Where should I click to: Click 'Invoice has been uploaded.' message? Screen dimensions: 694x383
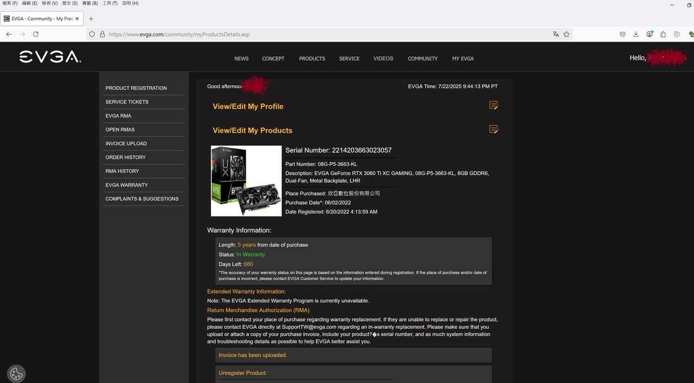click(x=253, y=355)
